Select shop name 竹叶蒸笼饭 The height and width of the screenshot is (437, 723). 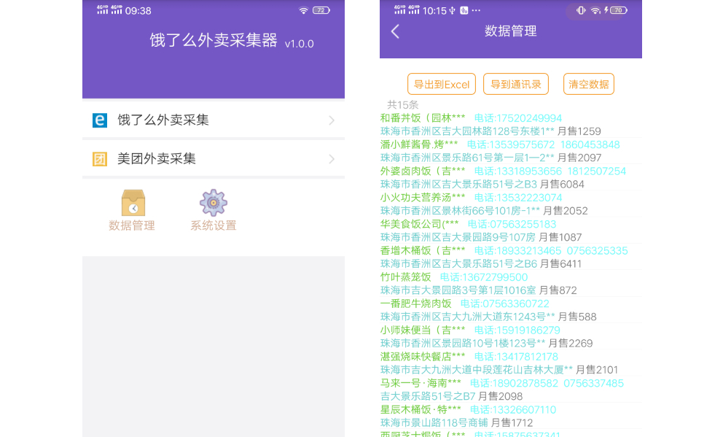coord(405,277)
